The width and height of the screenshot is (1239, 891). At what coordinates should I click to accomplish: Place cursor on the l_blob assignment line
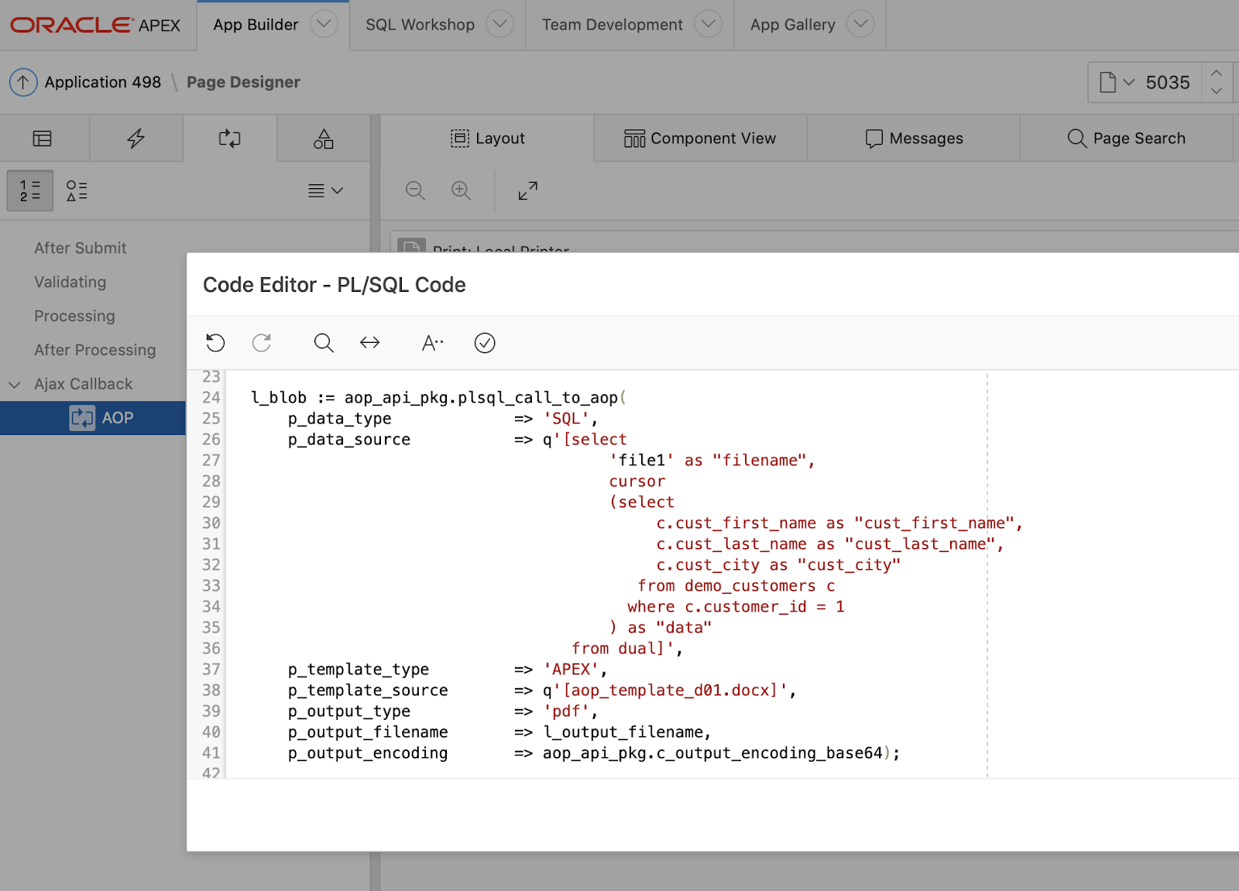pyautogui.click(x=438, y=398)
